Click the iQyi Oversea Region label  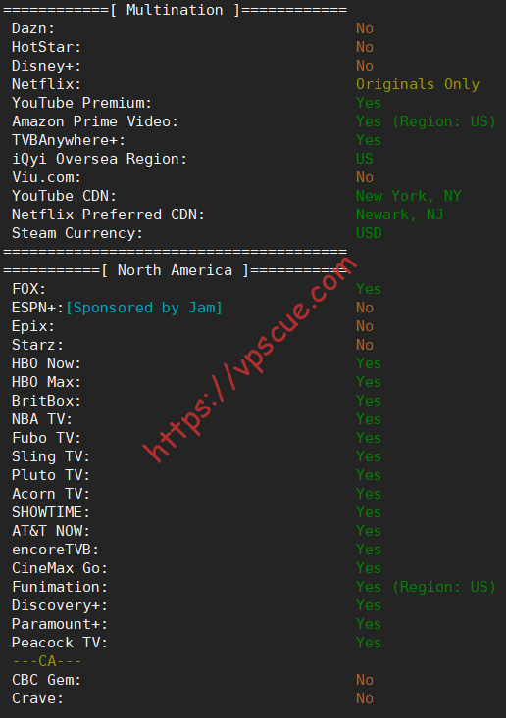click(99, 159)
